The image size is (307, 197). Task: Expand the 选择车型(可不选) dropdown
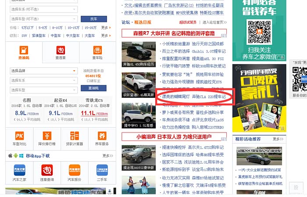click(44, 19)
